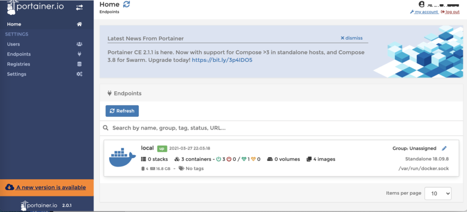Screen dimensions: 467x212
Task: Click the cloud download icon in orange banner
Action: click(x=10, y=187)
